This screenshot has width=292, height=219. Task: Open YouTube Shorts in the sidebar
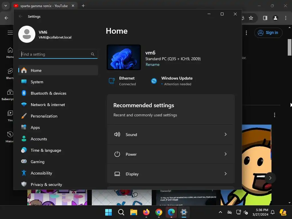pos(10,74)
